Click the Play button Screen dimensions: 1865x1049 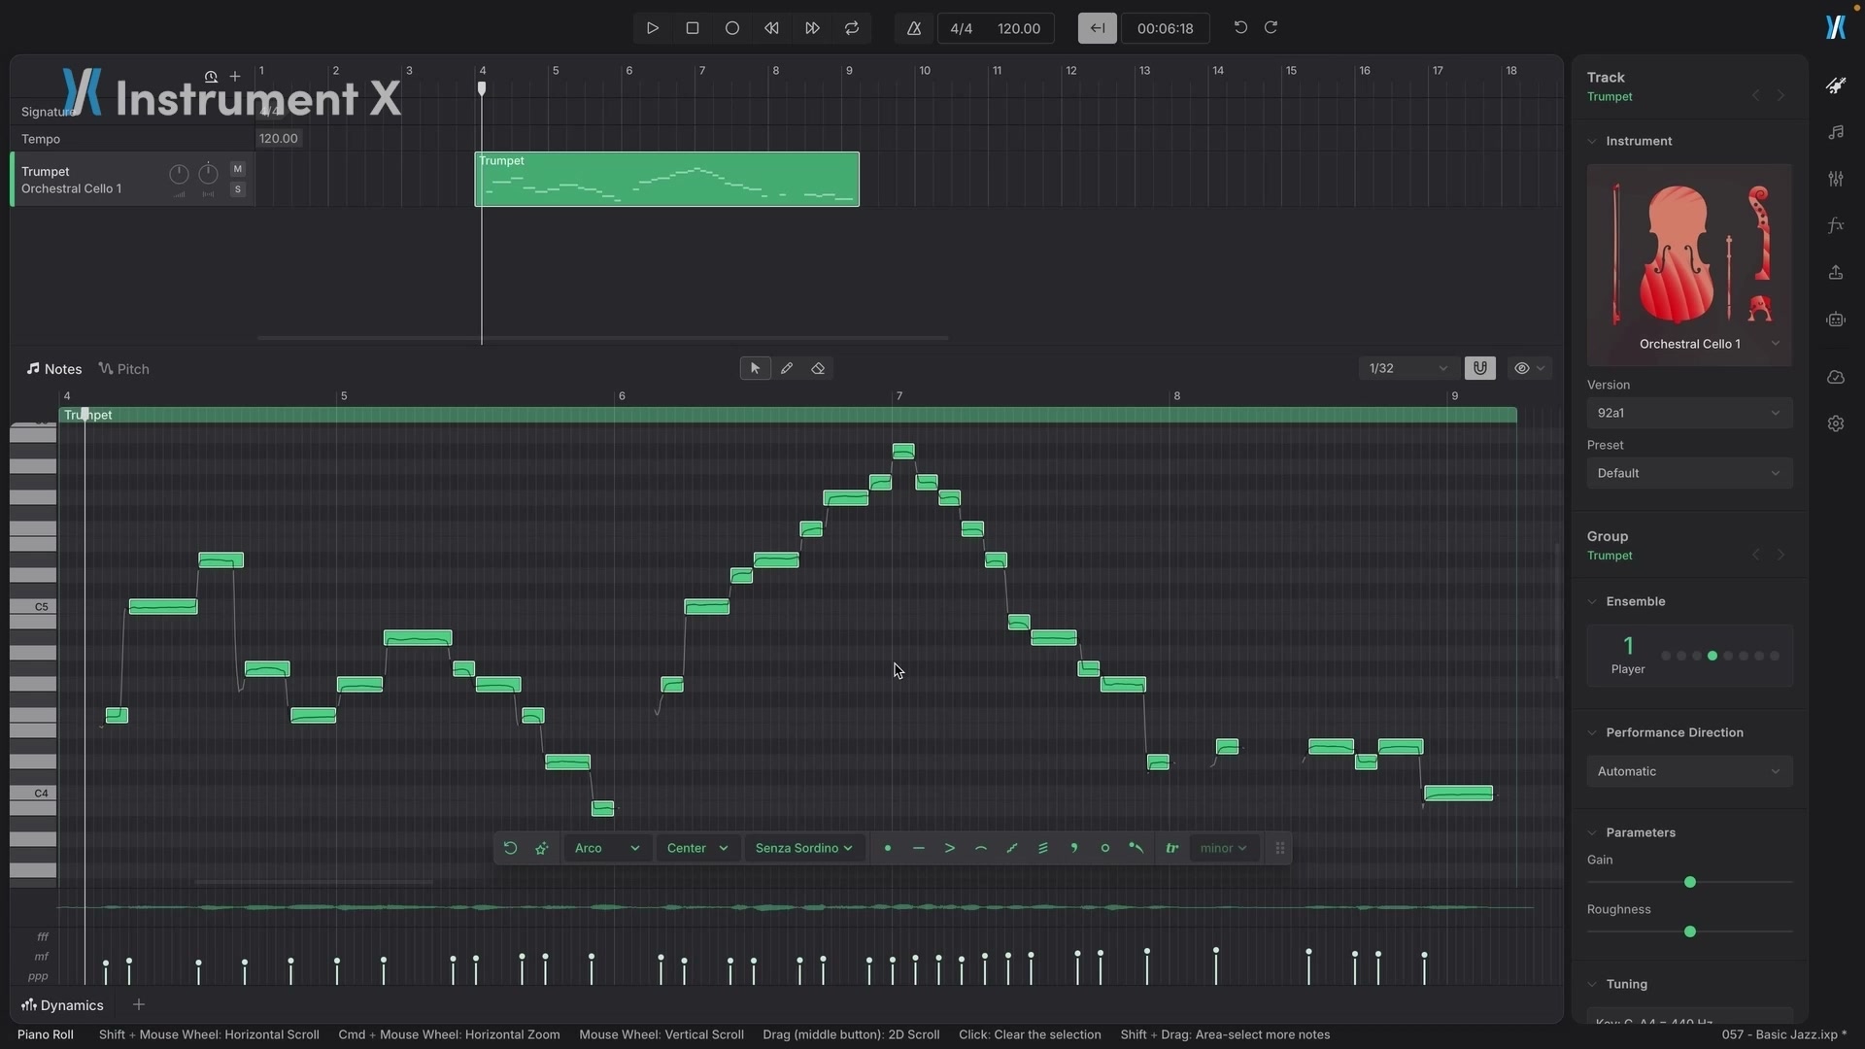pyautogui.click(x=653, y=28)
